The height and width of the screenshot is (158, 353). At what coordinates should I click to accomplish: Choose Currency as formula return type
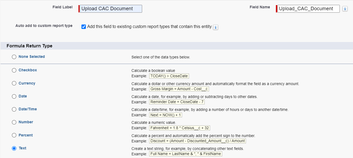tap(14, 83)
